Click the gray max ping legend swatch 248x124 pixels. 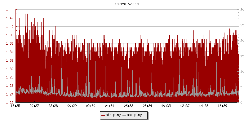(124, 115)
